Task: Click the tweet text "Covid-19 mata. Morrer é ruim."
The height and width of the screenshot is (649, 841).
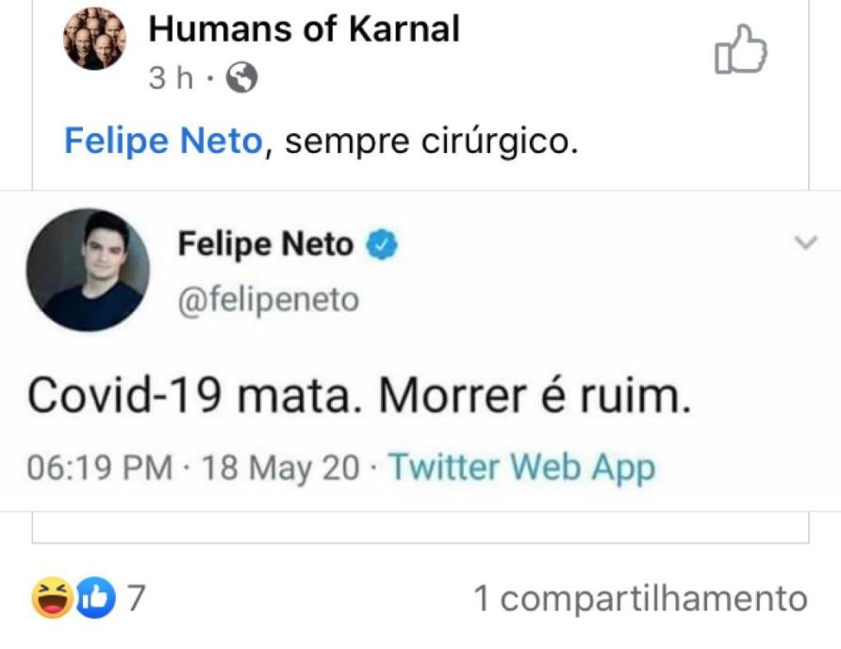Action: tap(359, 397)
